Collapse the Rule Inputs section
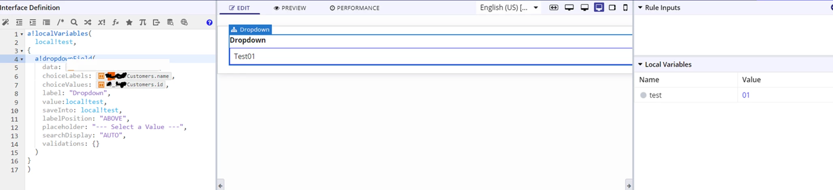The width and height of the screenshot is (833, 190). (x=640, y=8)
